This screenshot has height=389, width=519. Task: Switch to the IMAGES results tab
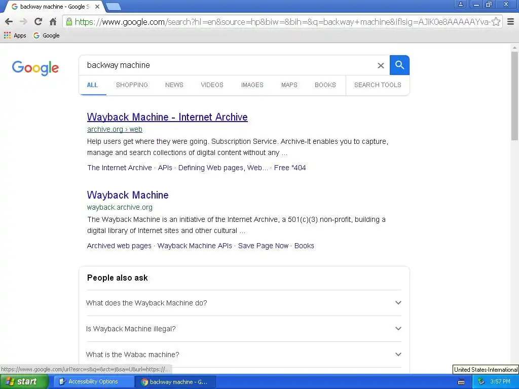[x=252, y=85]
